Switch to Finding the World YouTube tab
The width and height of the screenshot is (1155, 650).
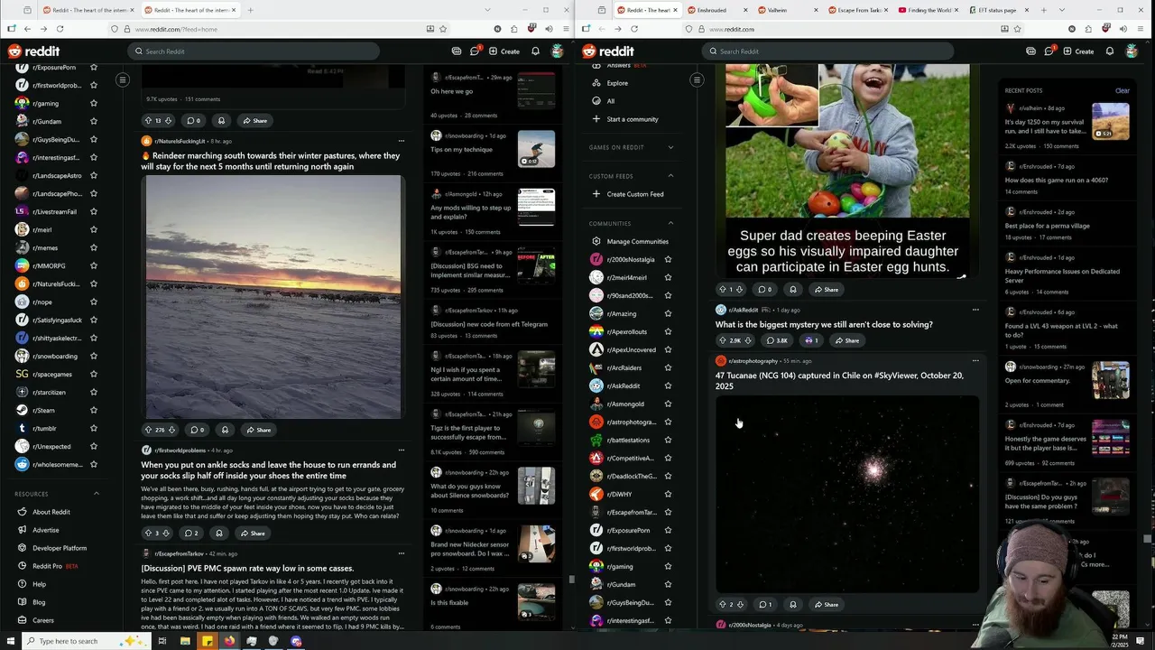tap(929, 10)
